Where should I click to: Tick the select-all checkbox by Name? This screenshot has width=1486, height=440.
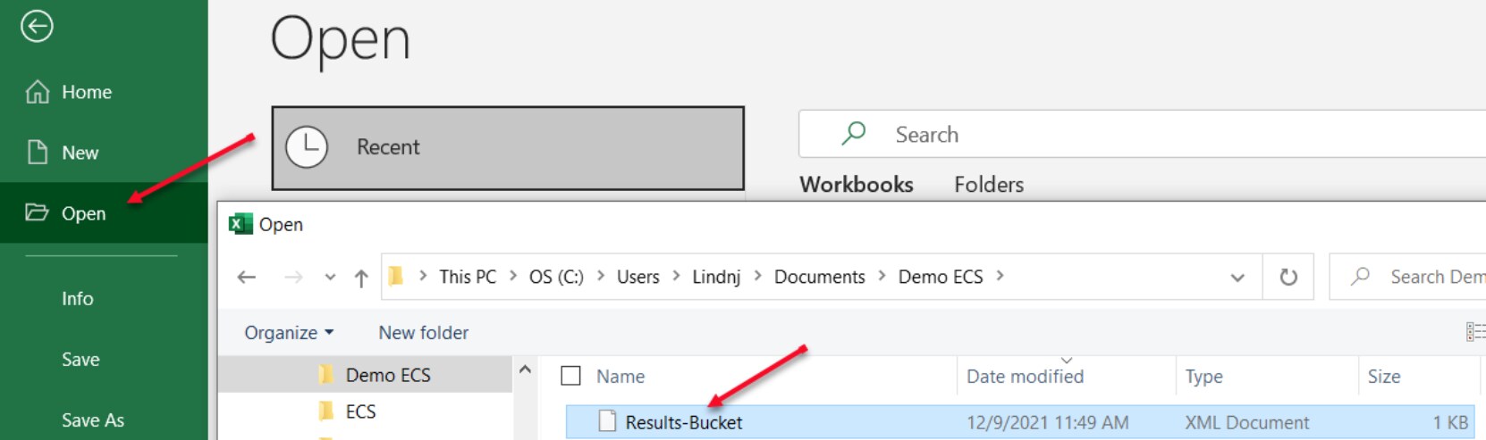570,376
